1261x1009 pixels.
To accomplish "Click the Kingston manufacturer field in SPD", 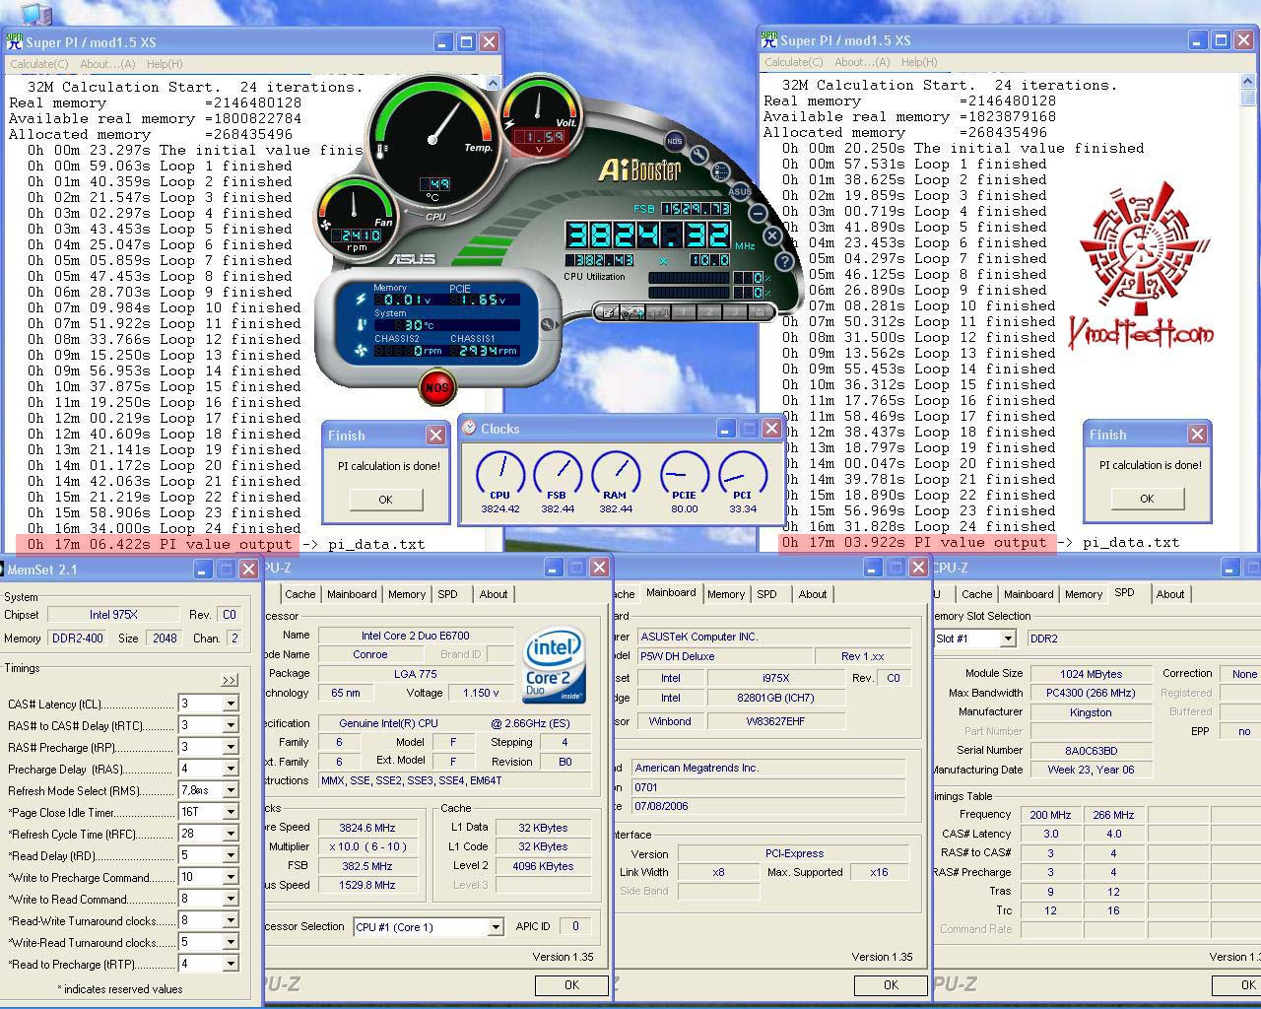I will click(1091, 711).
